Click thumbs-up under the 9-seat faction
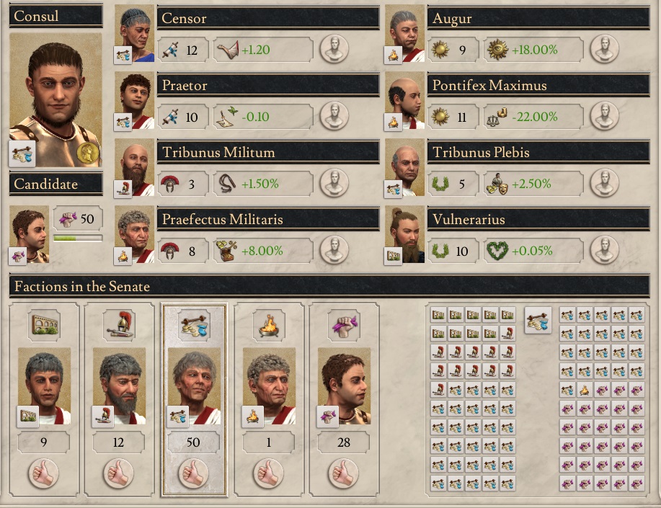 [x=44, y=473]
